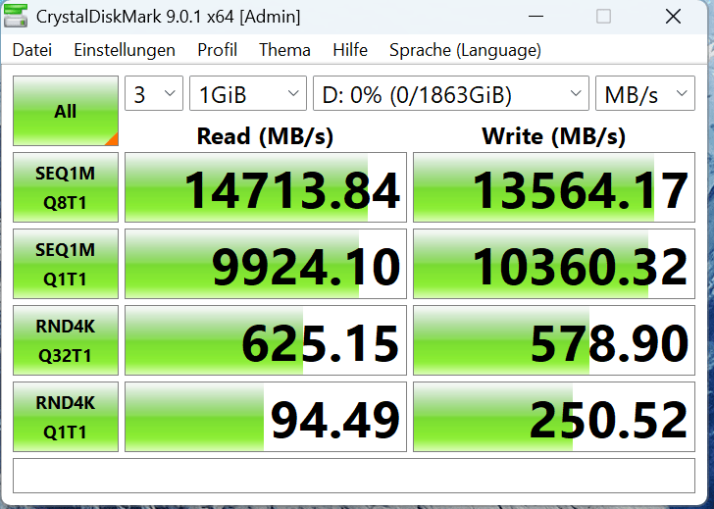Click the write result 10360.32

pos(554,264)
